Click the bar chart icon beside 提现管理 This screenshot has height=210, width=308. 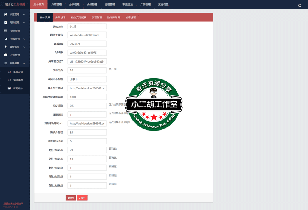pyautogui.click(x=5, y=39)
